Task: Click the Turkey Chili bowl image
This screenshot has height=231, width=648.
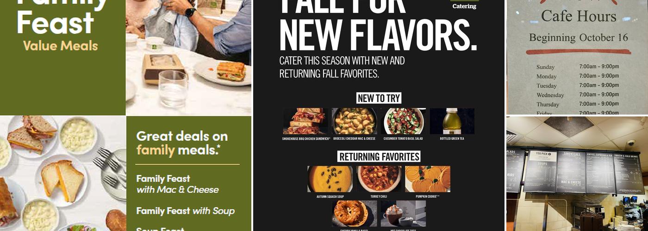Action: [379, 179]
